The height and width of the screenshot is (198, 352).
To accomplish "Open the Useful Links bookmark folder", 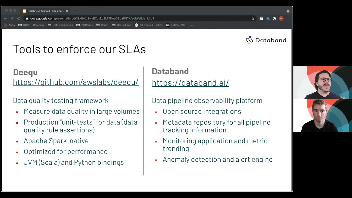I will [122, 25].
